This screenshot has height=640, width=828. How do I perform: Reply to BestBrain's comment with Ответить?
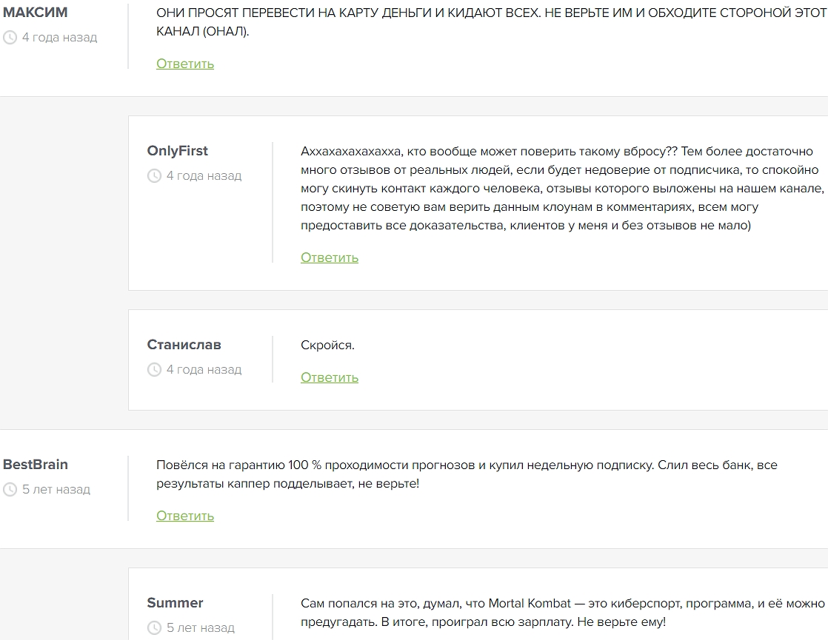[185, 516]
